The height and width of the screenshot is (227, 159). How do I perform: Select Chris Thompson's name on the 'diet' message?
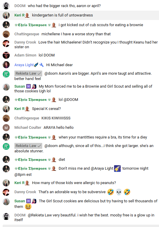coord(33,160)
